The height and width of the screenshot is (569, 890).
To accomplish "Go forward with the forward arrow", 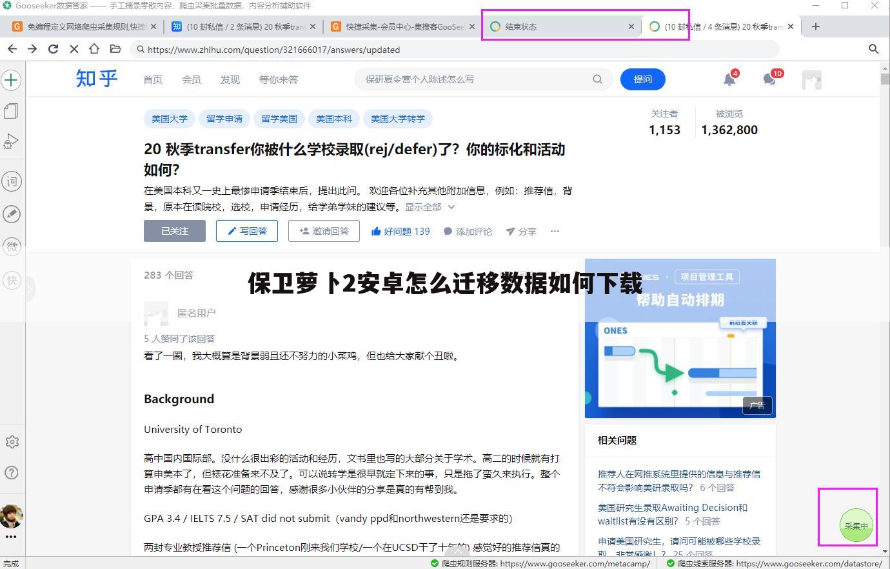I will (33, 49).
